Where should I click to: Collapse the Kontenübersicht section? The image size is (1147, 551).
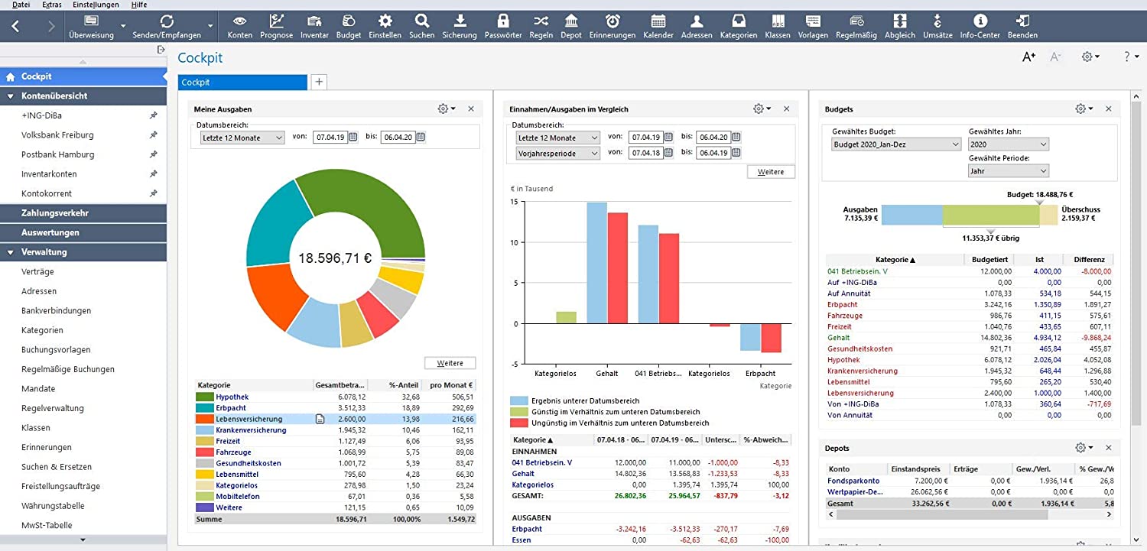tap(11, 96)
